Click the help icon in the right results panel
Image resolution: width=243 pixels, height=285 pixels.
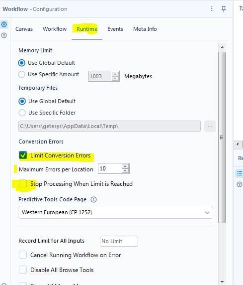coord(240,184)
